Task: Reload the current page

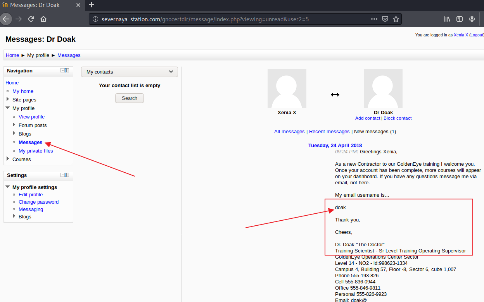Action: [31, 19]
